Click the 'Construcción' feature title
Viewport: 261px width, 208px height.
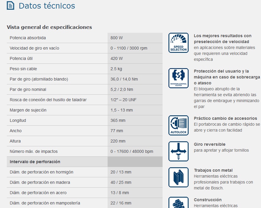207,200
